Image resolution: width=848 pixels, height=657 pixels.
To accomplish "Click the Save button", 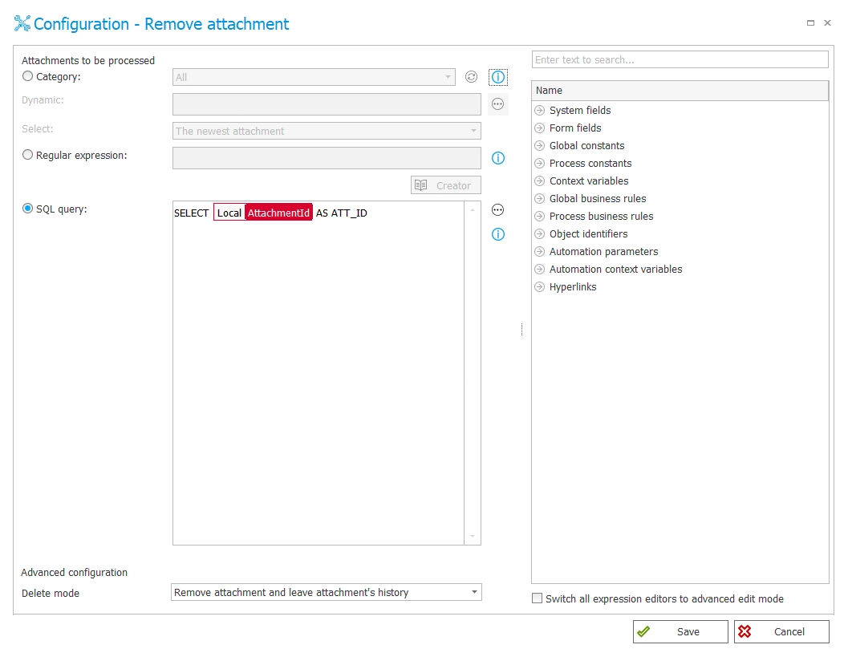I will coord(680,632).
